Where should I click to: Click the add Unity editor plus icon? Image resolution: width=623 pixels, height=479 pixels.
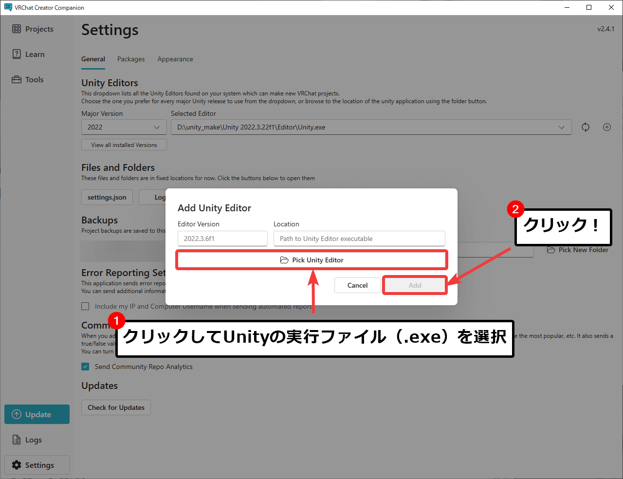607,127
